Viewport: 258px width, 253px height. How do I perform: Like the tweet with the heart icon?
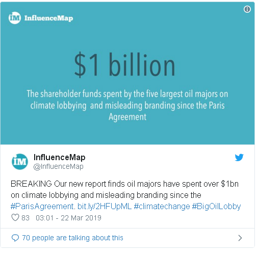click(15, 217)
